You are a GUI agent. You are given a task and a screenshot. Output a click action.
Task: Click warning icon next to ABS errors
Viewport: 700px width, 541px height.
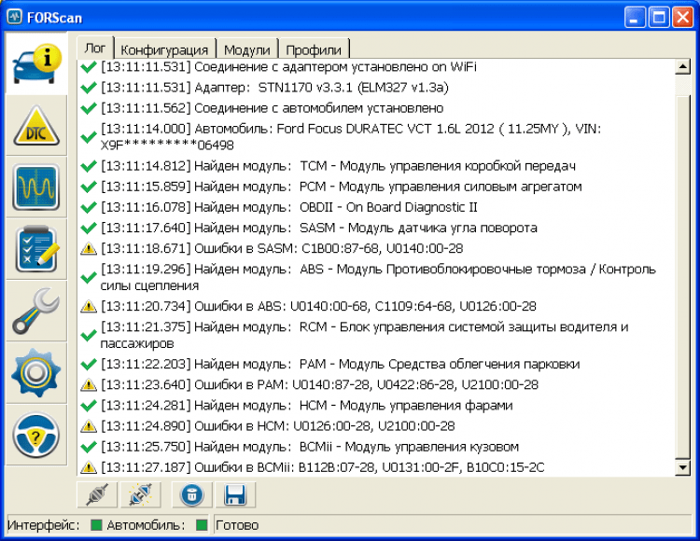[x=89, y=306]
